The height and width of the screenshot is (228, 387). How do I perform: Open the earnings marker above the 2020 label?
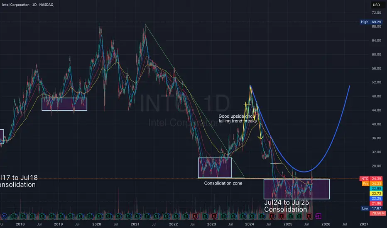pyautogui.click(x=99, y=216)
